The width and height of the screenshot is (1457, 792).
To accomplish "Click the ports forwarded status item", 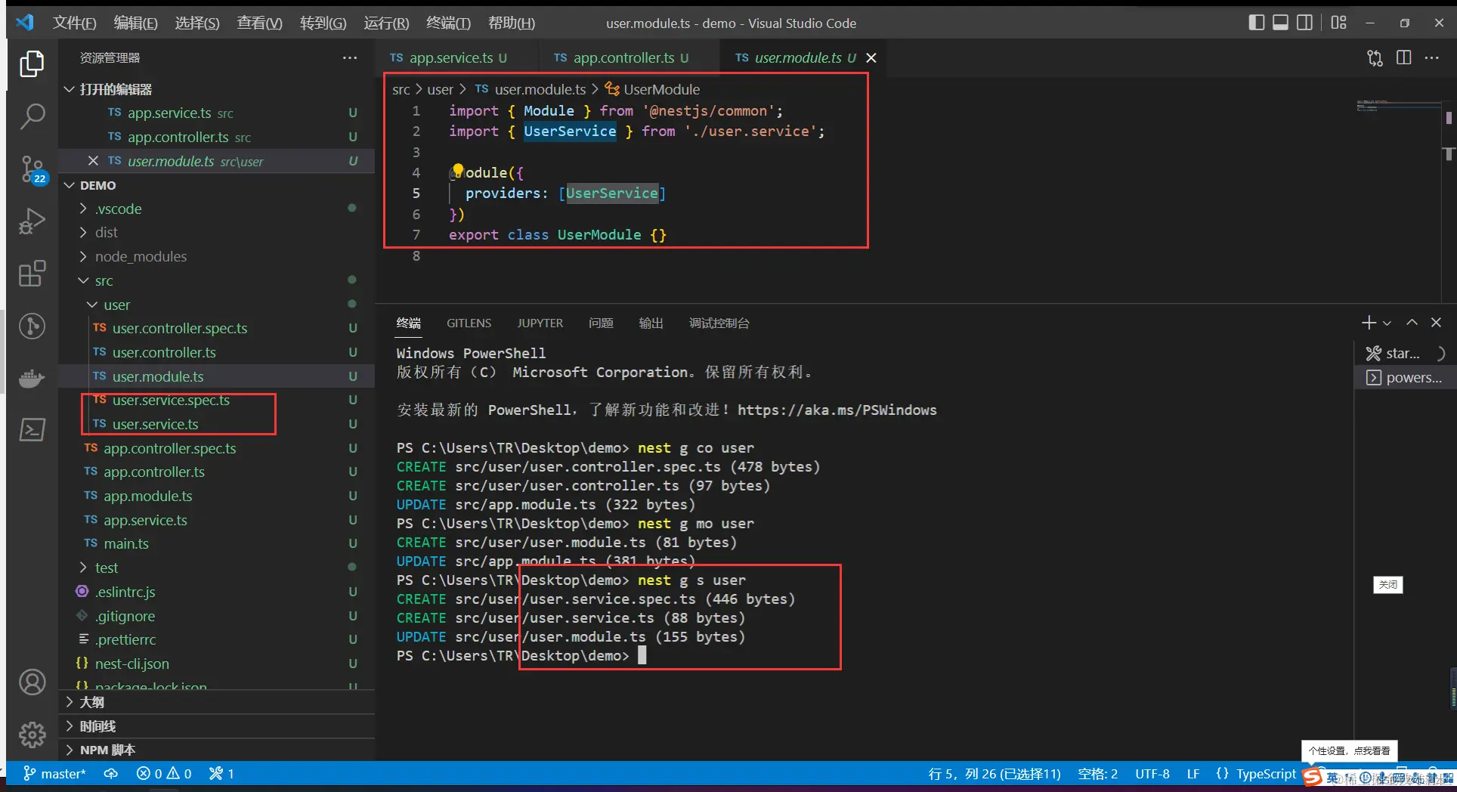I will (x=221, y=774).
